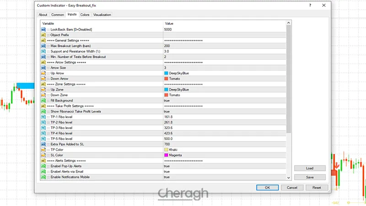Click the integer type icon beside LookBack Bars

pyautogui.click(x=43, y=29)
